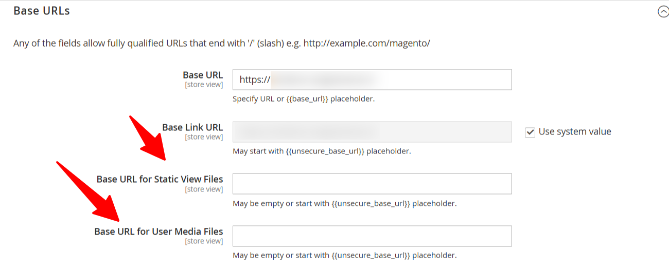Screen dimensions: 669x271
Task: Click the "Use system value" checkbox label
Action: [x=574, y=132]
